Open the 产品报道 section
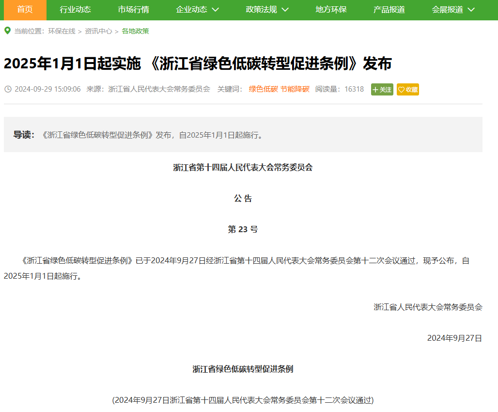Image resolution: width=498 pixels, height=412 pixels. coord(390,9)
